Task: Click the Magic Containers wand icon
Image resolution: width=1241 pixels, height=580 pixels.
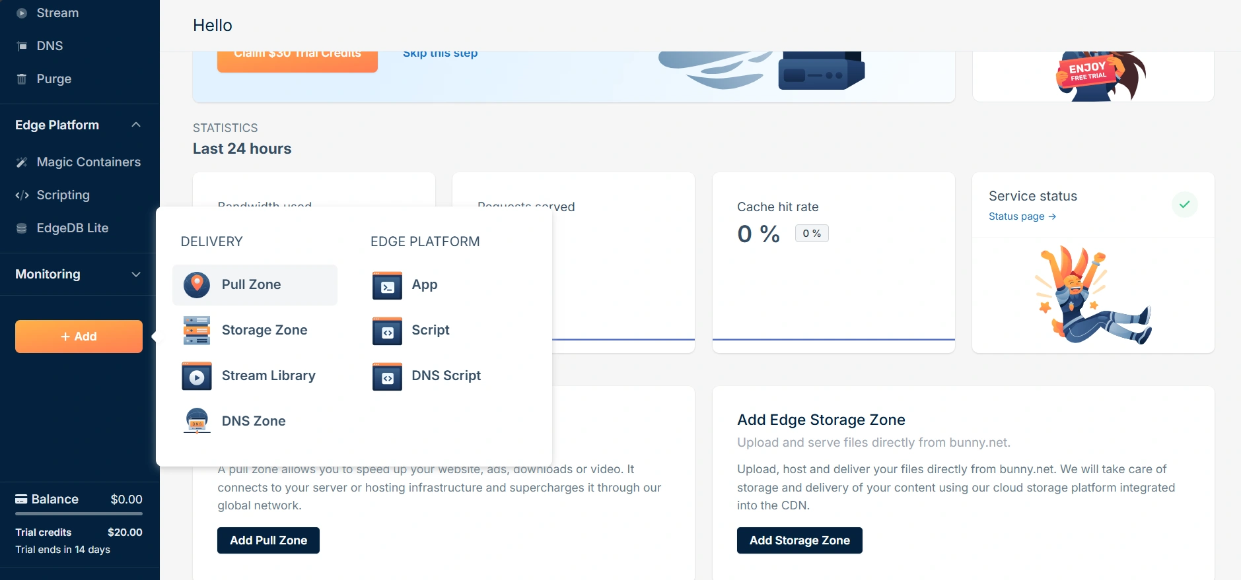Action: [x=22, y=162]
